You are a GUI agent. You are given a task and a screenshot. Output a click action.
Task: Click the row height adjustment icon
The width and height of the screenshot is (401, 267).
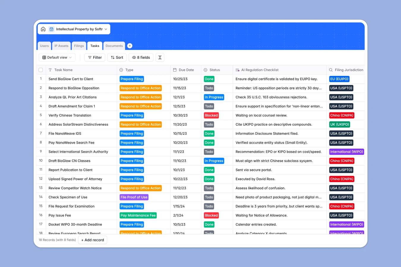tap(160, 57)
